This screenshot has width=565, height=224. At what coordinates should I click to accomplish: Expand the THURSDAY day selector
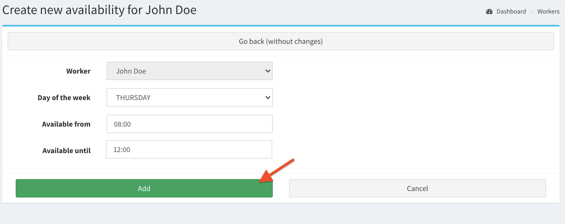[x=189, y=98]
